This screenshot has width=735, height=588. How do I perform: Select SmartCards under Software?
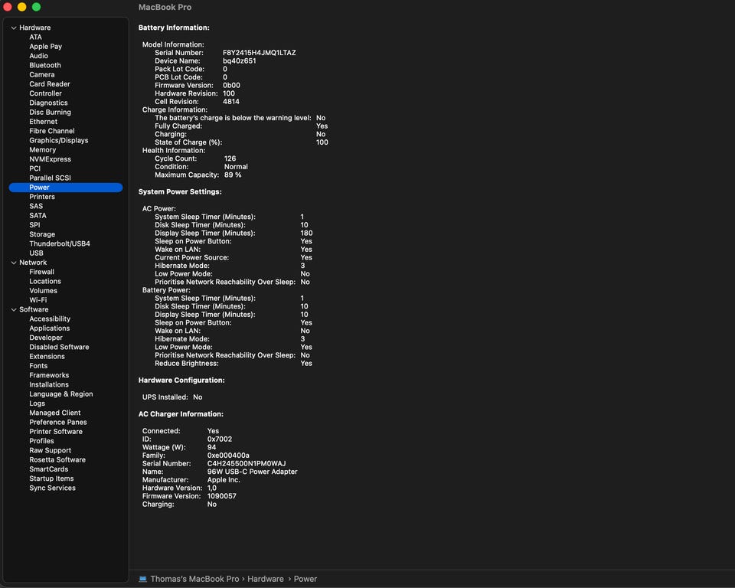pyautogui.click(x=49, y=469)
